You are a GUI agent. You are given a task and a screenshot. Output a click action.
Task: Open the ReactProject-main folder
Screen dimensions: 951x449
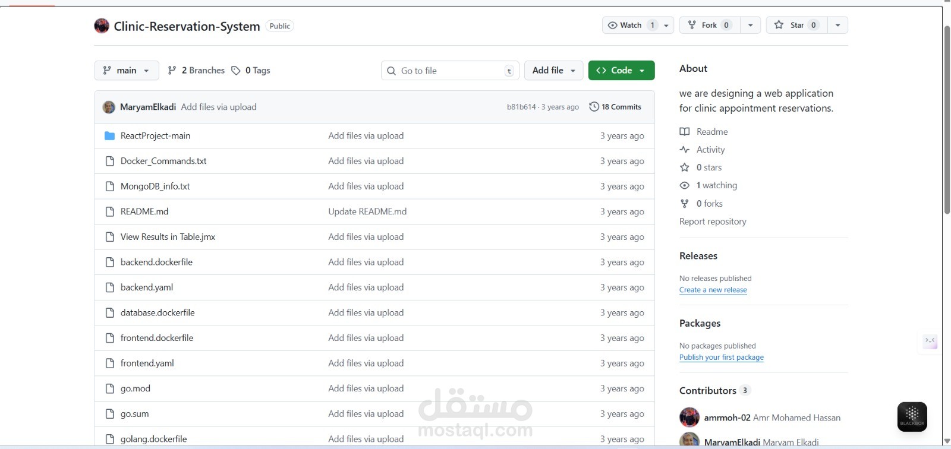tap(155, 136)
